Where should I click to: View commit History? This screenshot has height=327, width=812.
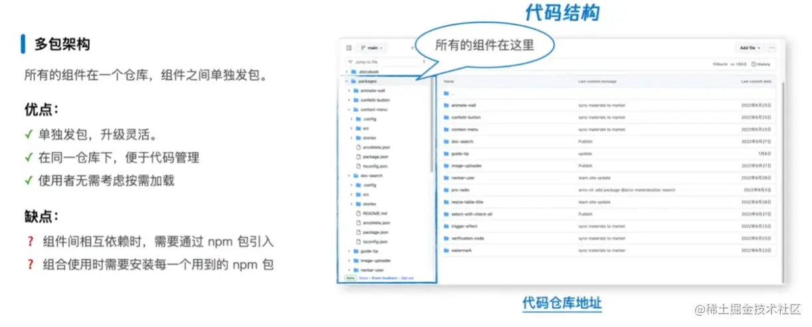[x=761, y=64]
